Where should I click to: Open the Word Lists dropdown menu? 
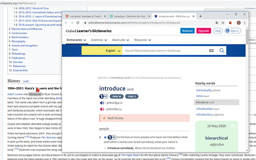(x=120, y=40)
